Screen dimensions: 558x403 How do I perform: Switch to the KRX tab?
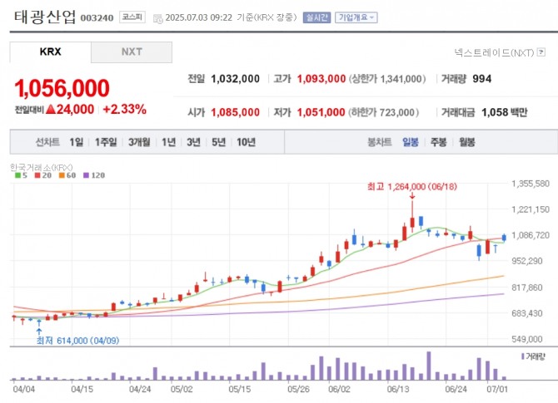[x=50, y=52]
